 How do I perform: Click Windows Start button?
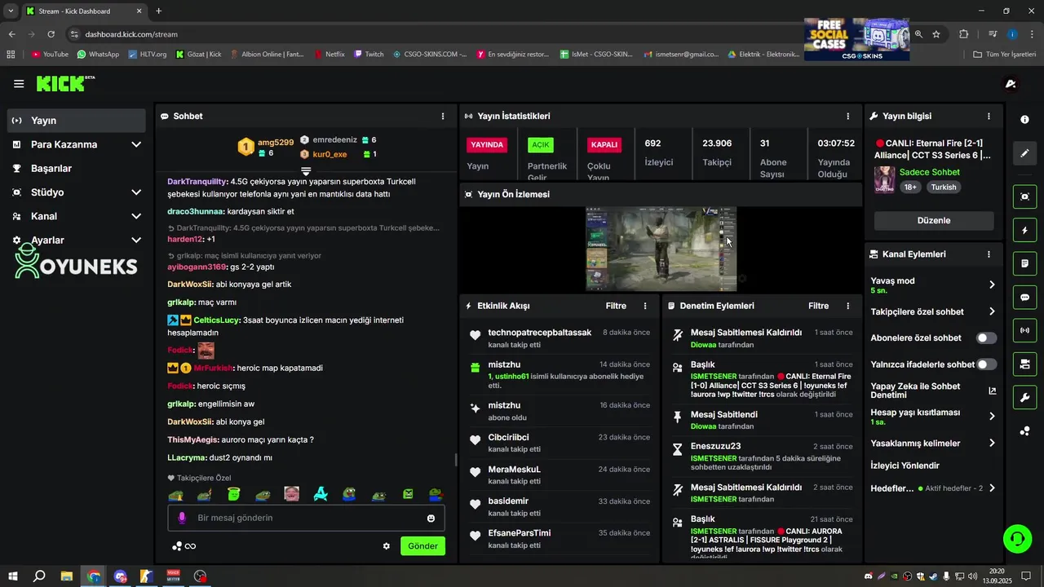(13, 576)
